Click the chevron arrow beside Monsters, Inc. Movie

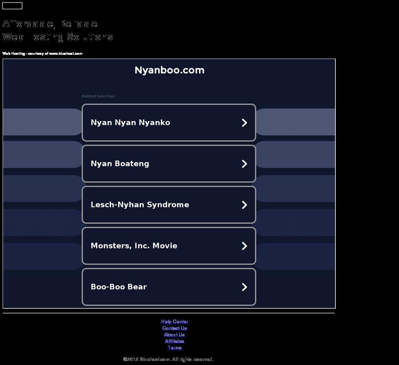click(x=244, y=246)
